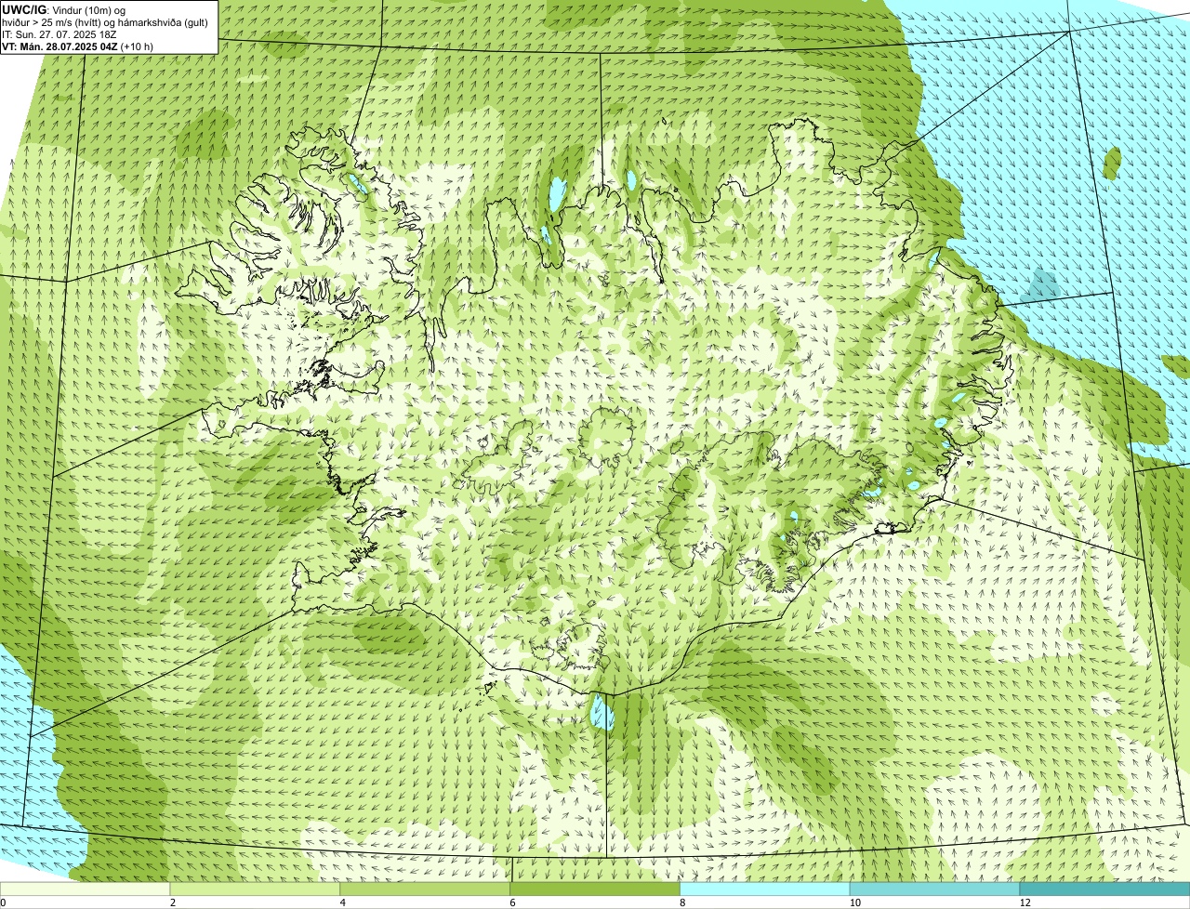
Task: Click the 6–8 m/s dark green legend swatch
Action: pyautogui.click(x=596, y=889)
